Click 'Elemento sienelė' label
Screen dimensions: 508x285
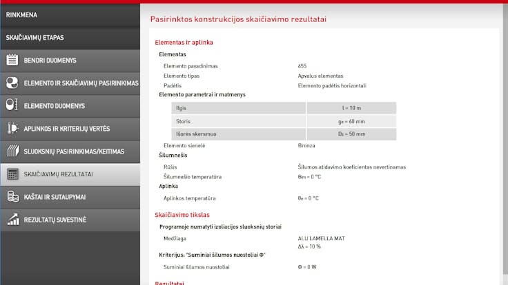pyautogui.click(x=184, y=145)
